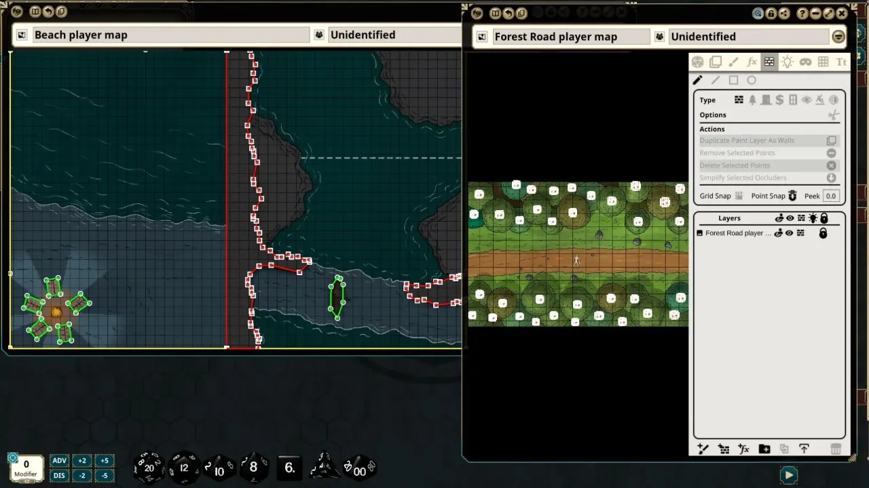Click the Forest Road Unidentified name field
The height and width of the screenshot is (488, 869).
coord(749,37)
